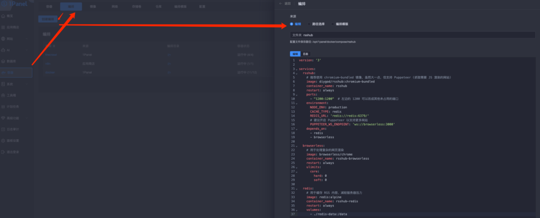Screen dimensions: 540x218
Task: Open the 数据库 database sidebar icon
Action: [4, 61]
